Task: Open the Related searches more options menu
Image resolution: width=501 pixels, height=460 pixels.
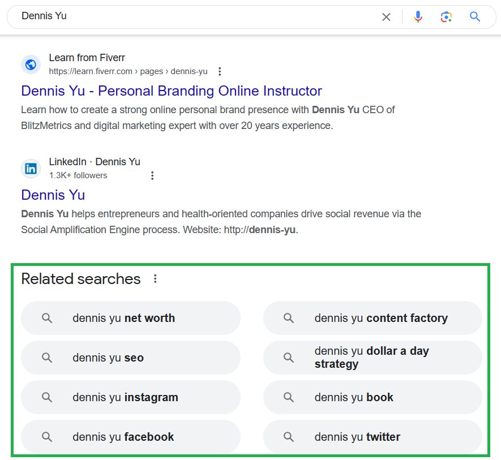Action: (155, 278)
